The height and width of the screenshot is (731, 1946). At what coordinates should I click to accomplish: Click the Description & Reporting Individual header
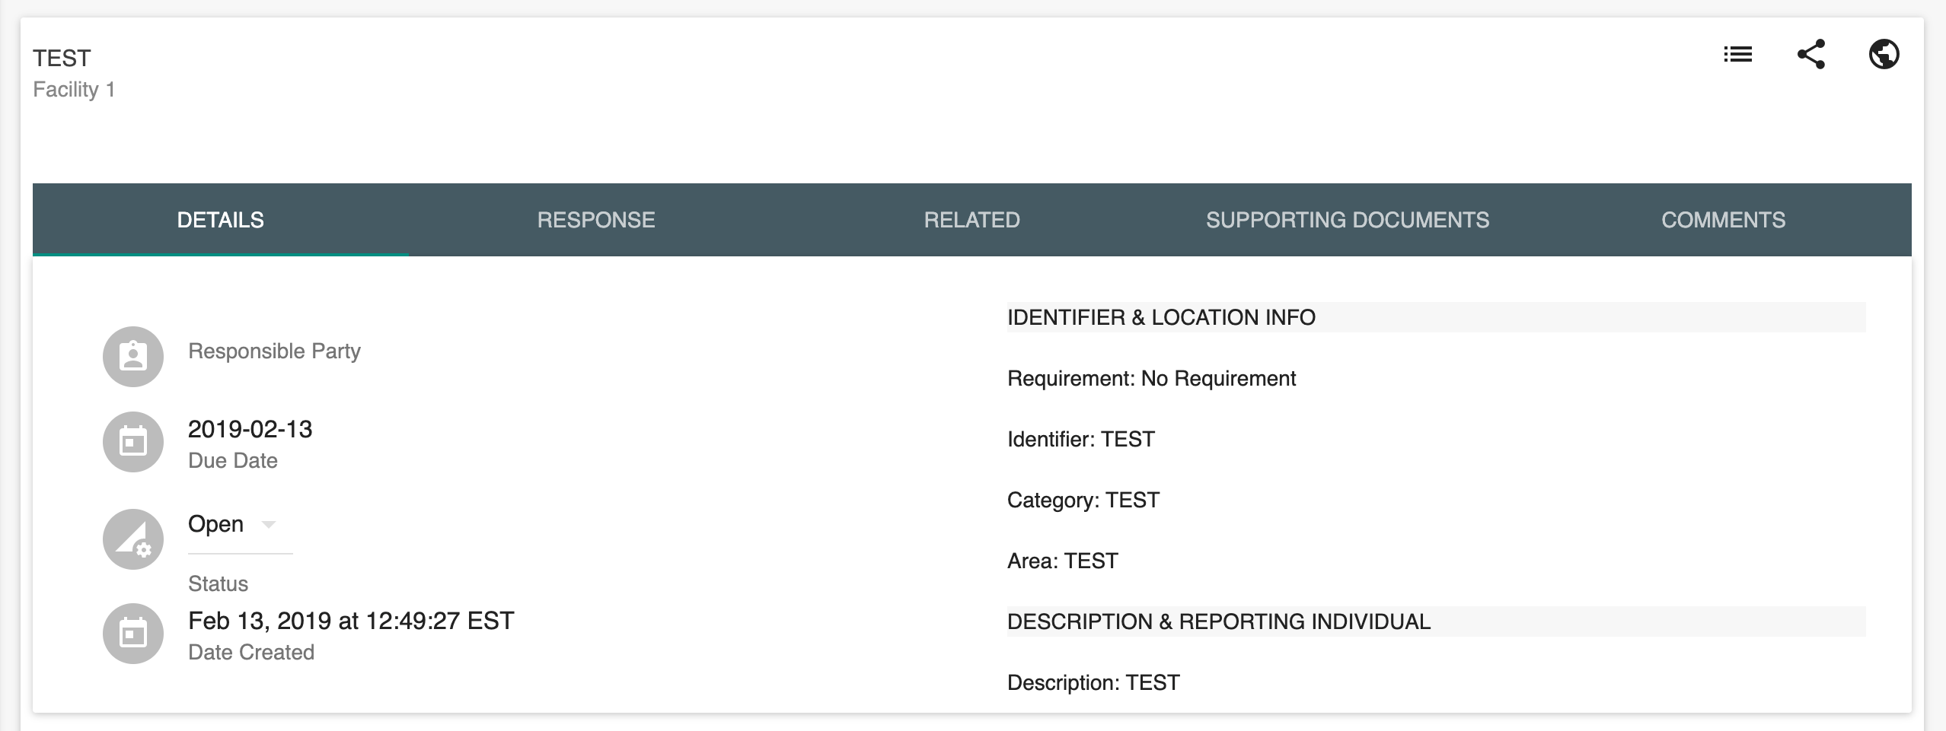coord(1218,621)
